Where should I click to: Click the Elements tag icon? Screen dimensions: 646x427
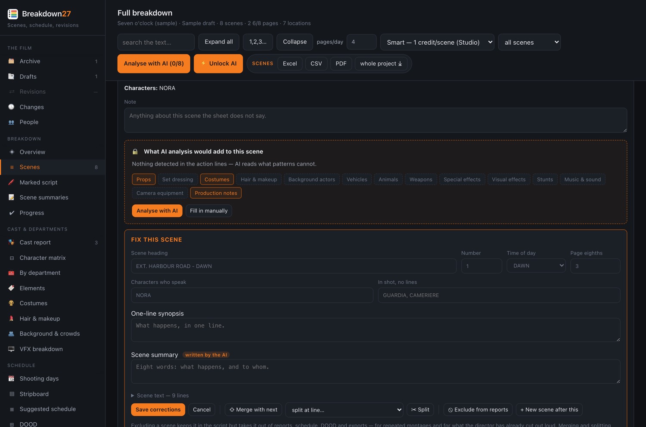coord(11,288)
